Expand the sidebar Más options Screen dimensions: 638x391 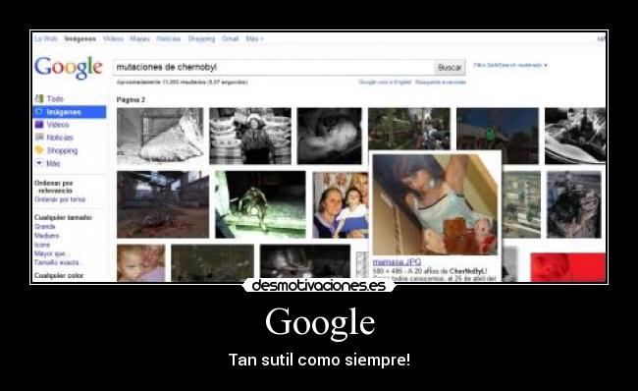(48, 163)
